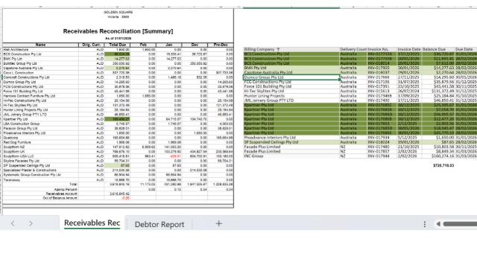477x268 pixels.
Task: Click Systematic Group Construction Pty Ltd cell
Action: click(40, 175)
